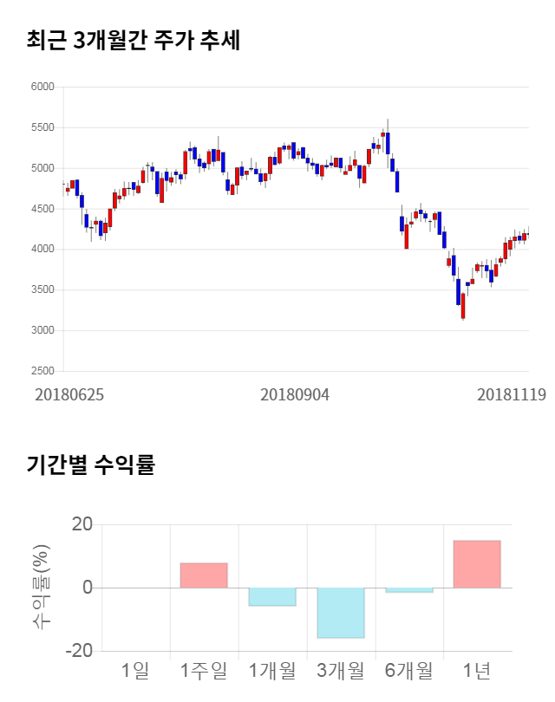Click the 1일 x-axis label
Screen dimensions: 555x702
coord(135,670)
